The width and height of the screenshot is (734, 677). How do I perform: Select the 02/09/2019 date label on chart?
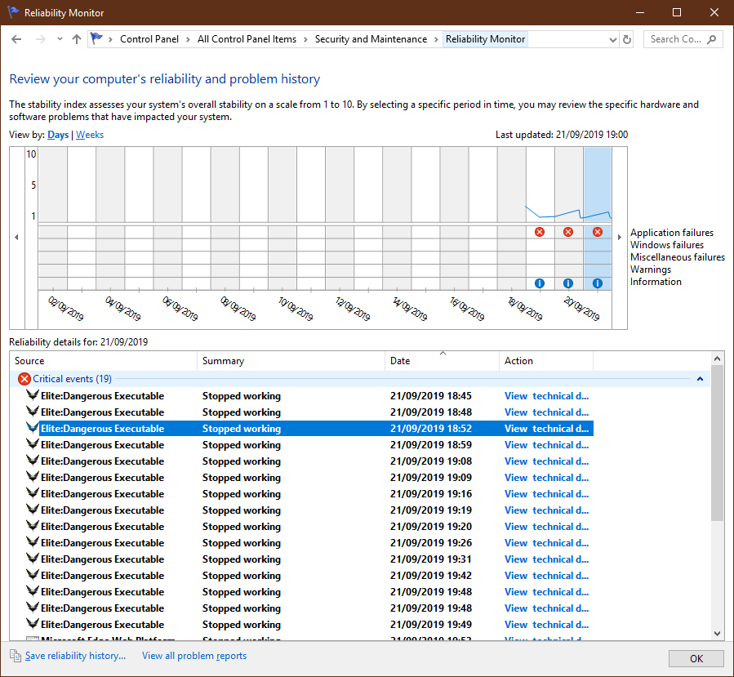[66, 308]
